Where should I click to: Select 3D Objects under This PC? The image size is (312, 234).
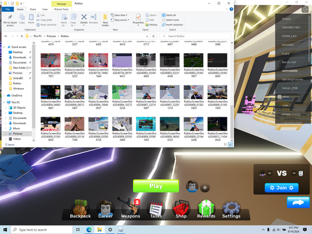(19, 108)
